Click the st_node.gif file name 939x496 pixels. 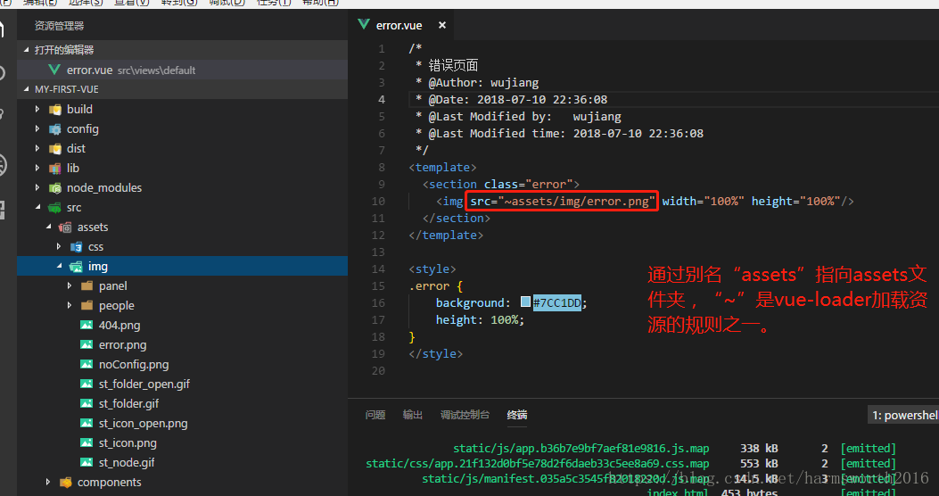pos(127,462)
